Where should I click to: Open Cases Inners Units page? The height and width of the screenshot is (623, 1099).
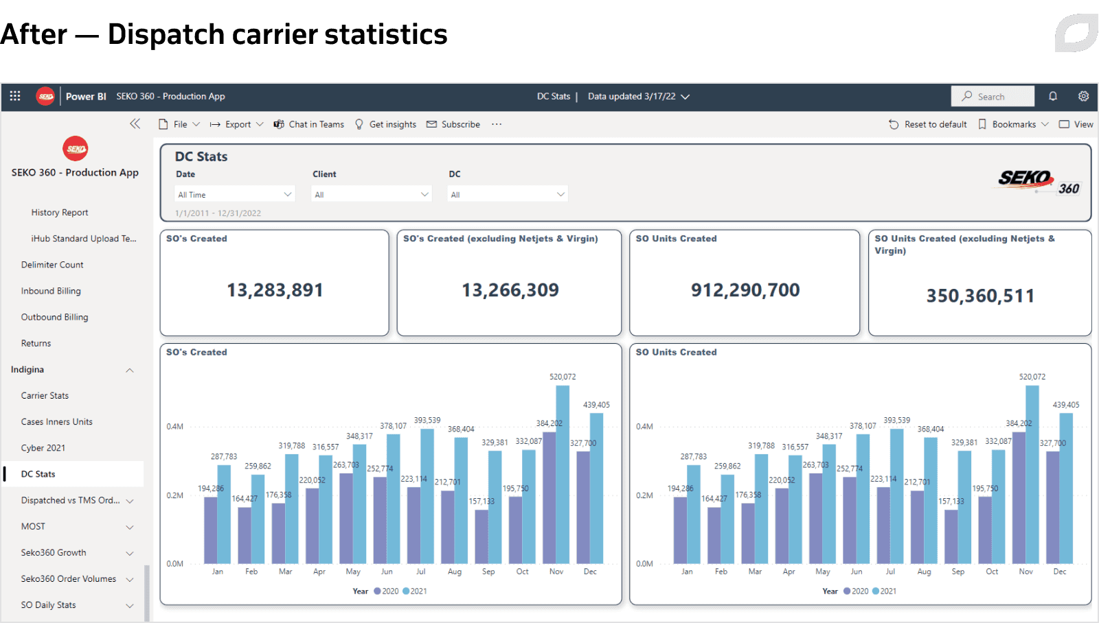(x=56, y=422)
